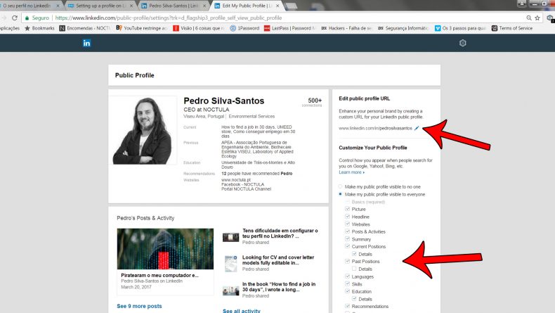Select Make my public profile visible to no one

coord(340,186)
